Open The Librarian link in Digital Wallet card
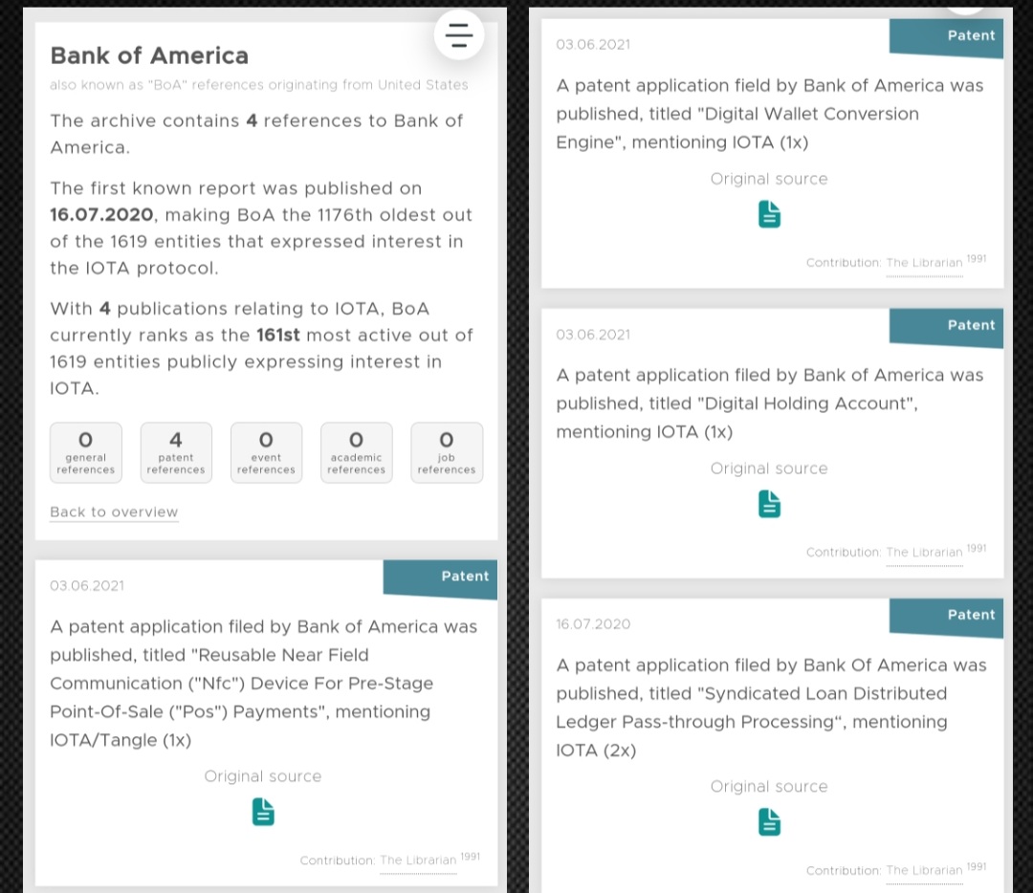The image size is (1033, 893). (924, 263)
